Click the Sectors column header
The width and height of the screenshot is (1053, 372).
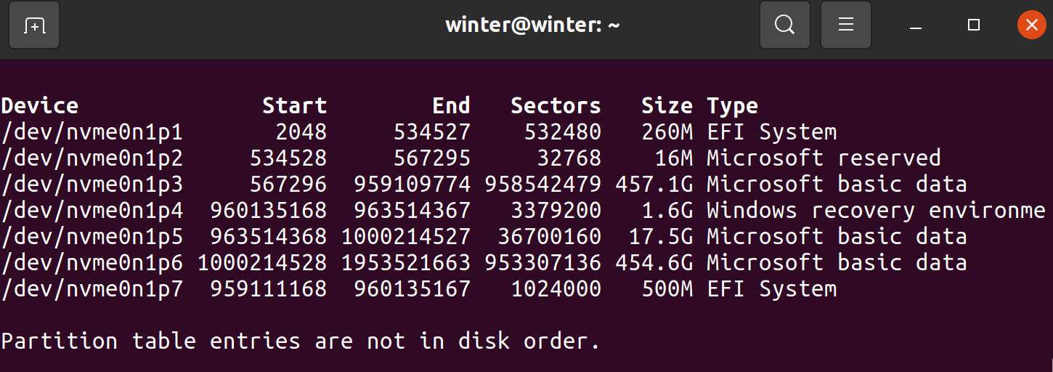pyautogui.click(x=556, y=106)
